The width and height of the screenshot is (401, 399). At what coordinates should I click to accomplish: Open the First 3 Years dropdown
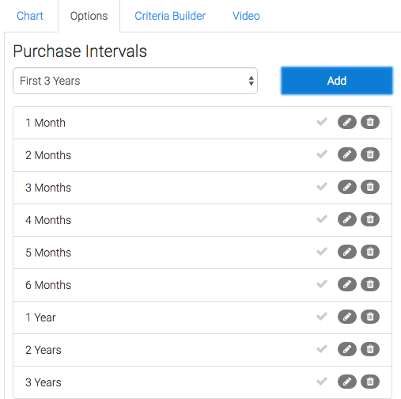[135, 81]
